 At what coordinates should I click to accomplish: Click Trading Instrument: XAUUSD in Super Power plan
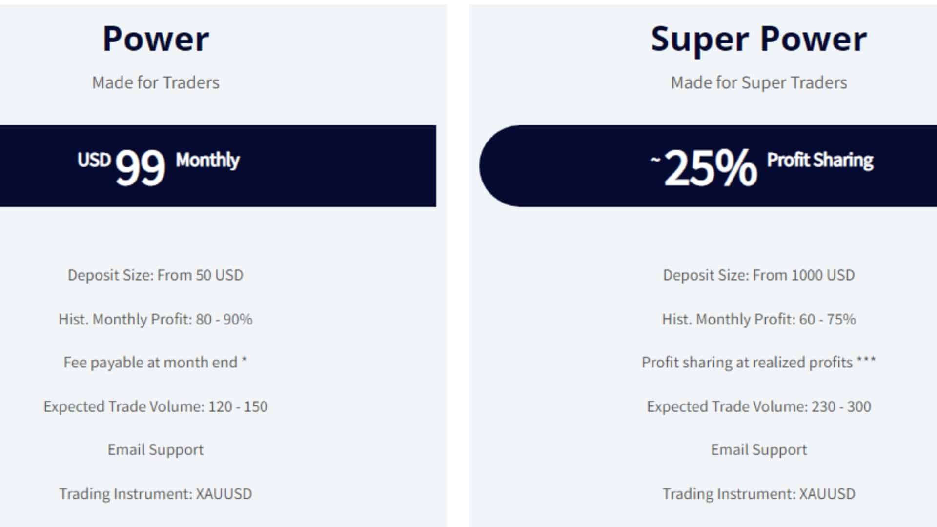pyautogui.click(x=759, y=494)
